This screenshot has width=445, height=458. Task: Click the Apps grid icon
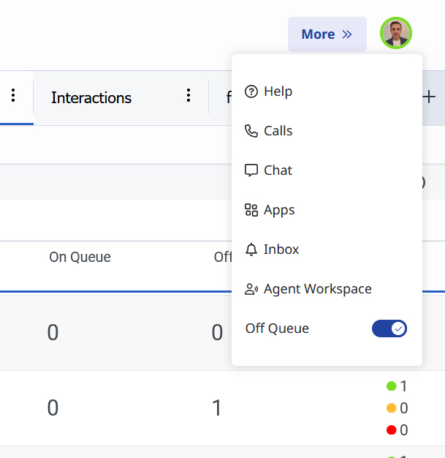[251, 210]
